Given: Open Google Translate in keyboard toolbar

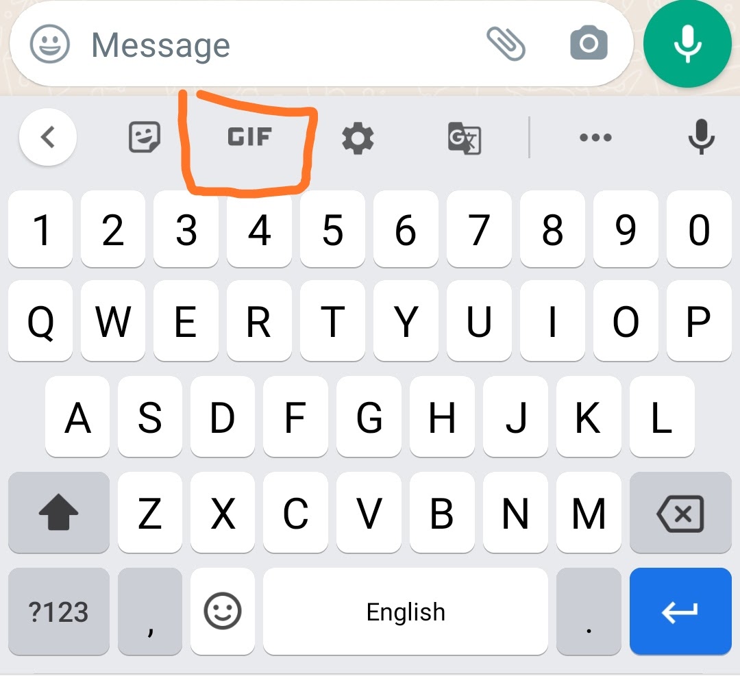Looking at the screenshot, I should point(465,138).
